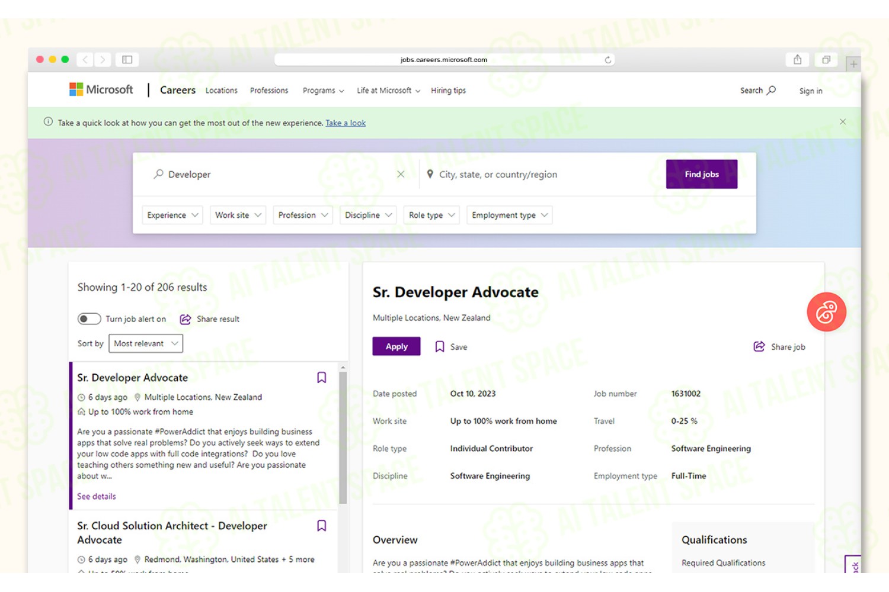Click the Apply button
This screenshot has width=889, height=592.
coord(396,346)
